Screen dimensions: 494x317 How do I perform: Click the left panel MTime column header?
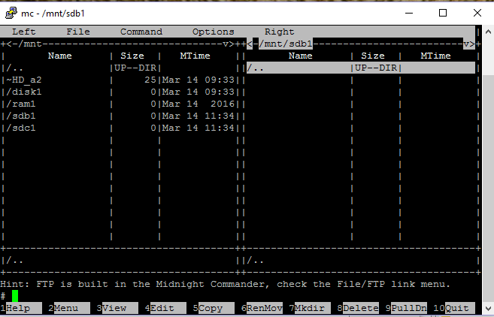[x=195, y=56]
